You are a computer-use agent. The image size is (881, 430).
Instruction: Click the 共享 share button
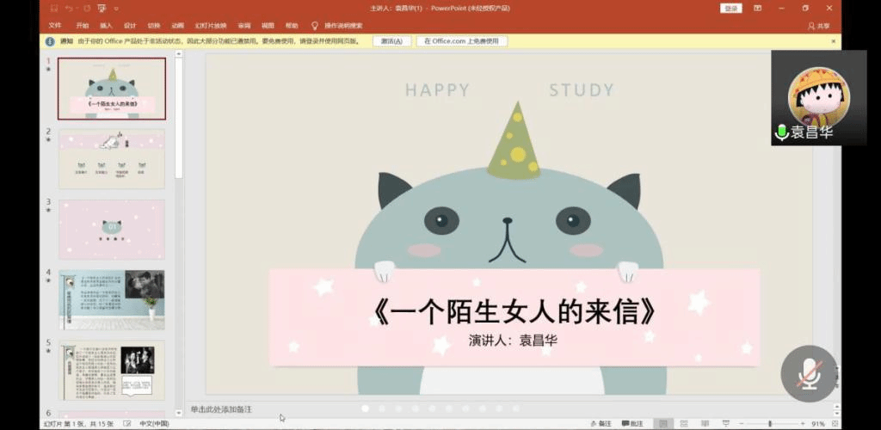tap(819, 26)
